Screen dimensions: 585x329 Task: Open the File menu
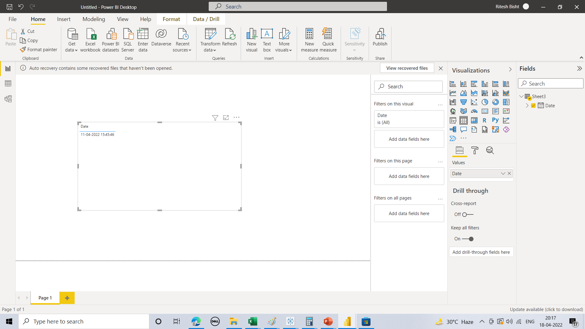pos(12,19)
